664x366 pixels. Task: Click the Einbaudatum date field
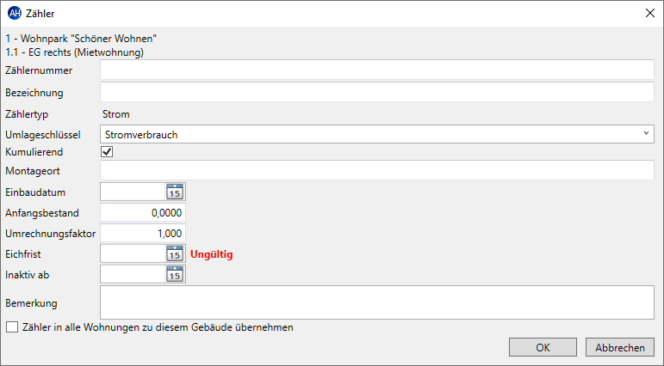133,192
